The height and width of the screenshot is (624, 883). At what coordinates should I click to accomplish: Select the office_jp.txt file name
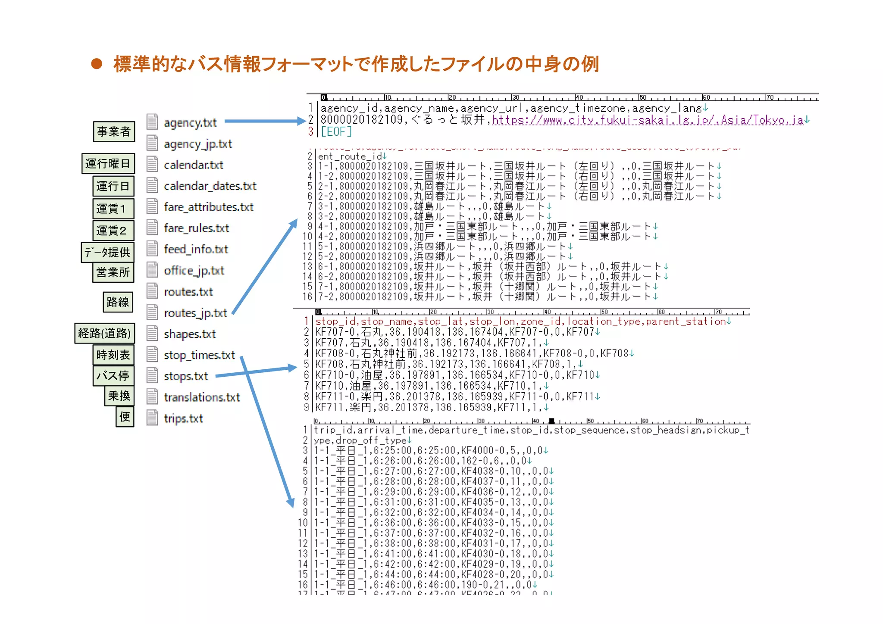pyautogui.click(x=194, y=270)
